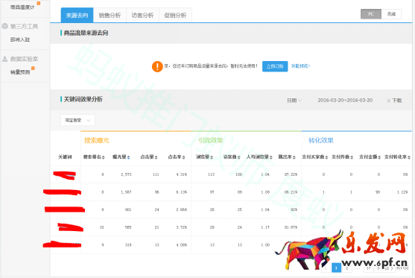Image resolution: width=415 pixels, height=278 pixels.
Task: Sort by 点击率 using its arrow icon
Action: click(x=183, y=157)
